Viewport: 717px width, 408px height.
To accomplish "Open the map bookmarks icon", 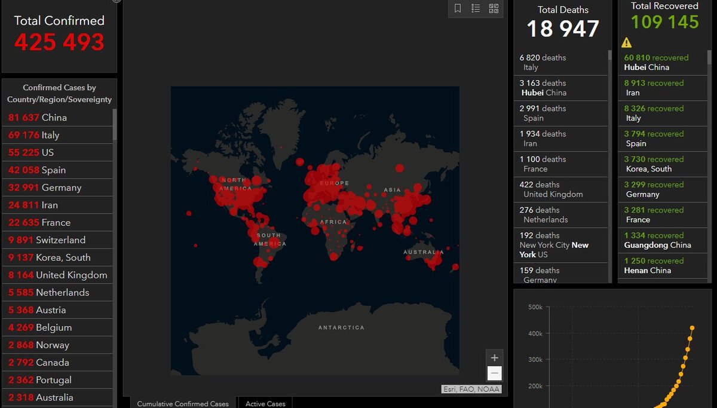I will coord(458,8).
